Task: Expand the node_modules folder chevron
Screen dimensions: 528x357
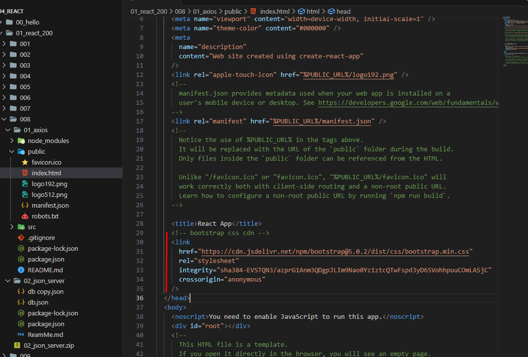Action: click(x=12, y=141)
